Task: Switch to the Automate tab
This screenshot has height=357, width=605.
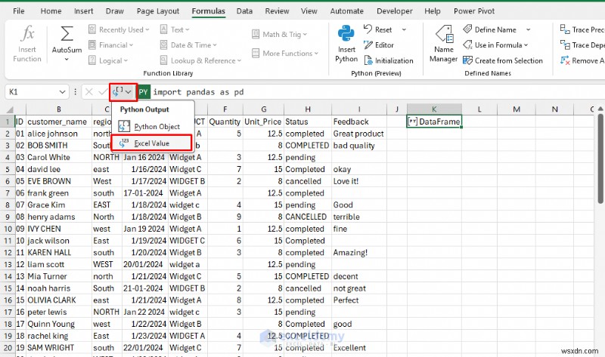Action: (x=346, y=11)
